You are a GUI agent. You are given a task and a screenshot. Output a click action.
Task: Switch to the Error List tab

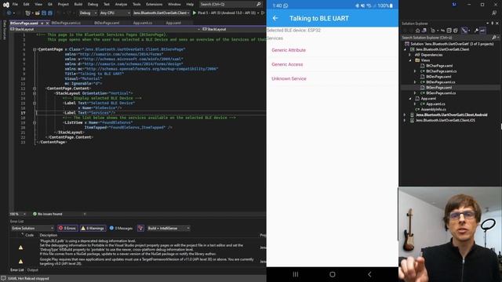17,270
